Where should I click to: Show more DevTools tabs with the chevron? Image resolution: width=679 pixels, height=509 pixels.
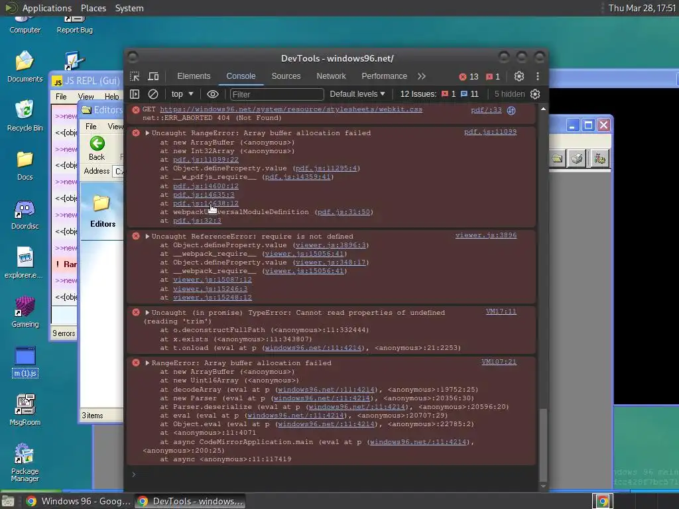point(421,76)
